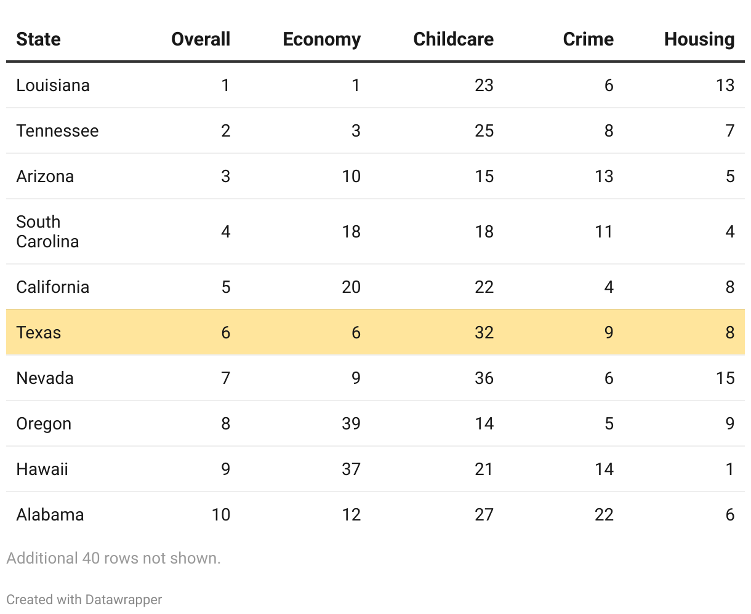This screenshot has height=614, width=751.
Task: Click the 'Additional 40 rows not shown' note
Action: (113, 558)
